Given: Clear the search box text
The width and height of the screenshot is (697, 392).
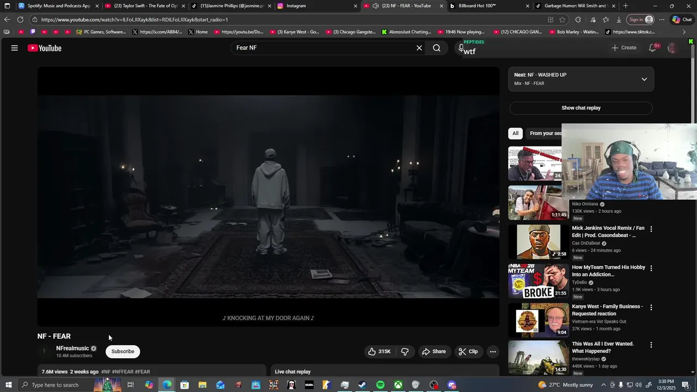Looking at the screenshot, I should tap(419, 48).
